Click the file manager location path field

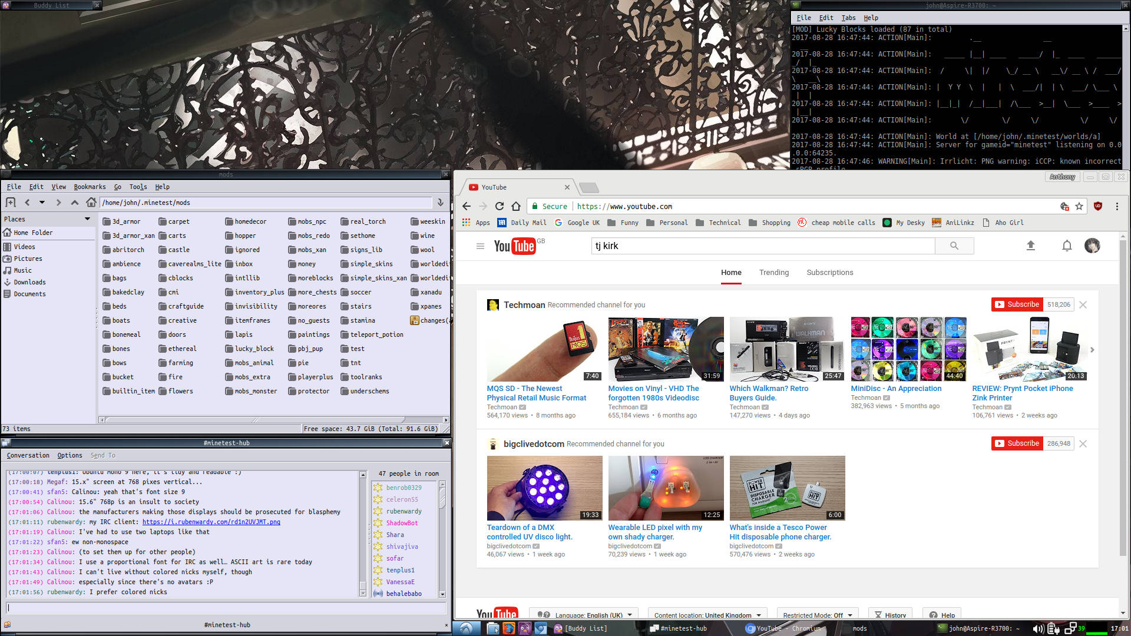(x=266, y=203)
